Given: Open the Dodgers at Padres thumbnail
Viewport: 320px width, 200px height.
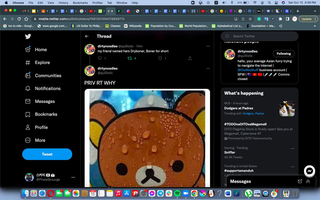Looking at the screenshot, I should click(x=287, y=109).
